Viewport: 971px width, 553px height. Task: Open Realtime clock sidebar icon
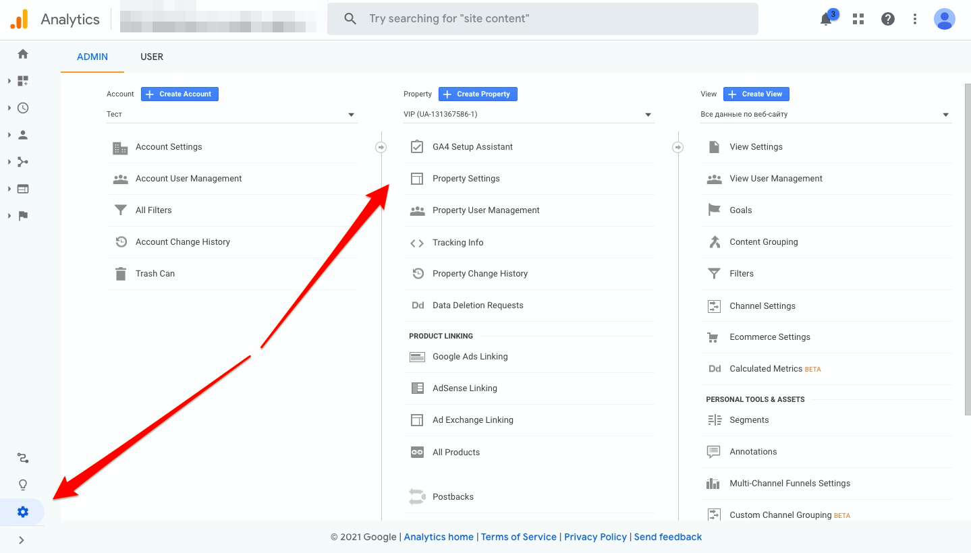(23, 108)
